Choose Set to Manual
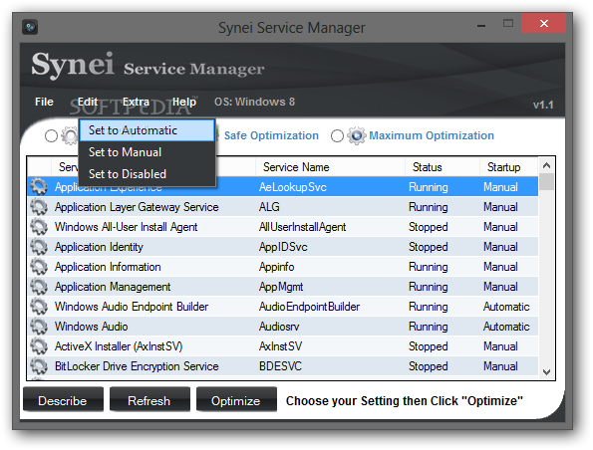Image resolution: width=593 pixels, height=450 pixels. coord(148,152)
